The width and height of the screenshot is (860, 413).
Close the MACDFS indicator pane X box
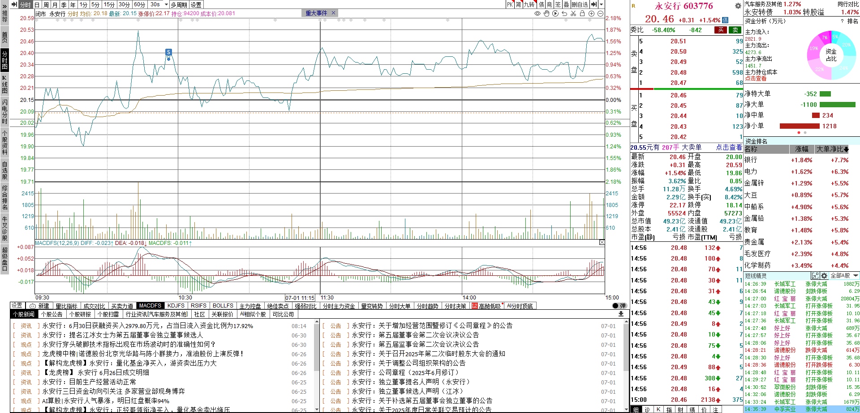pyautogui.click(x=602, y=242)
